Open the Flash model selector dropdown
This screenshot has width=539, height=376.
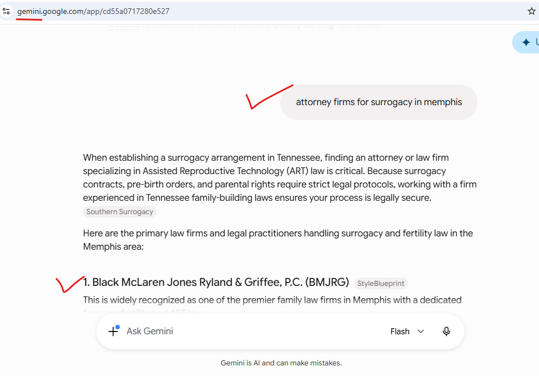[407, 332]
